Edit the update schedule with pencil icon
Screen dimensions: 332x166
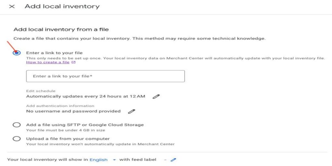click(x=156, y=97)
